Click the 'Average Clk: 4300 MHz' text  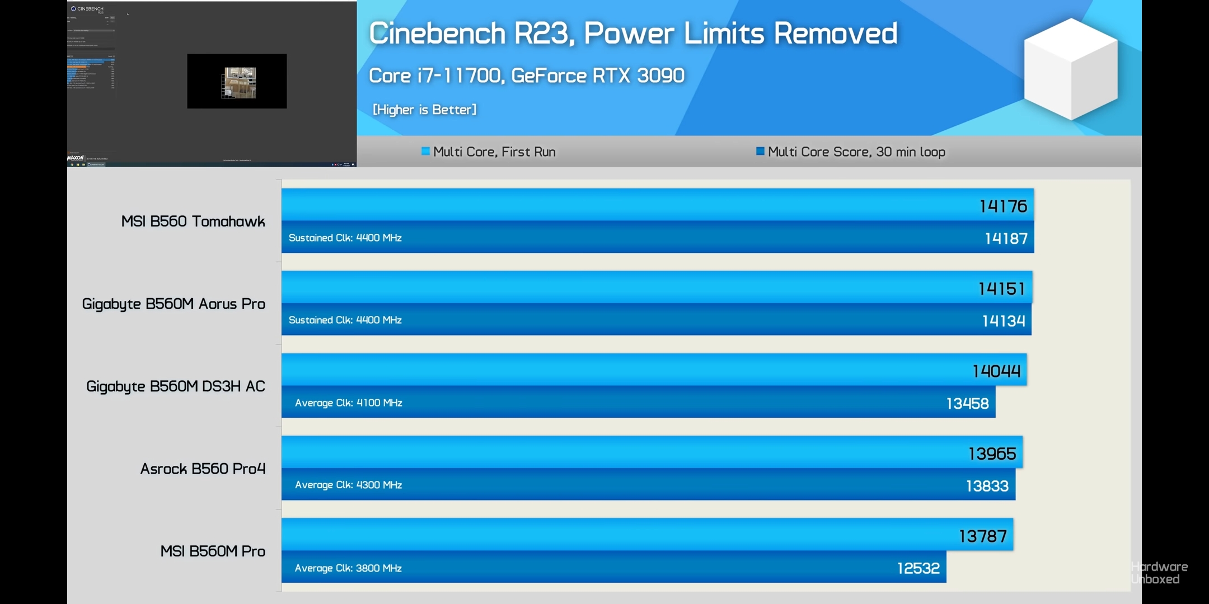coord(349,485)
